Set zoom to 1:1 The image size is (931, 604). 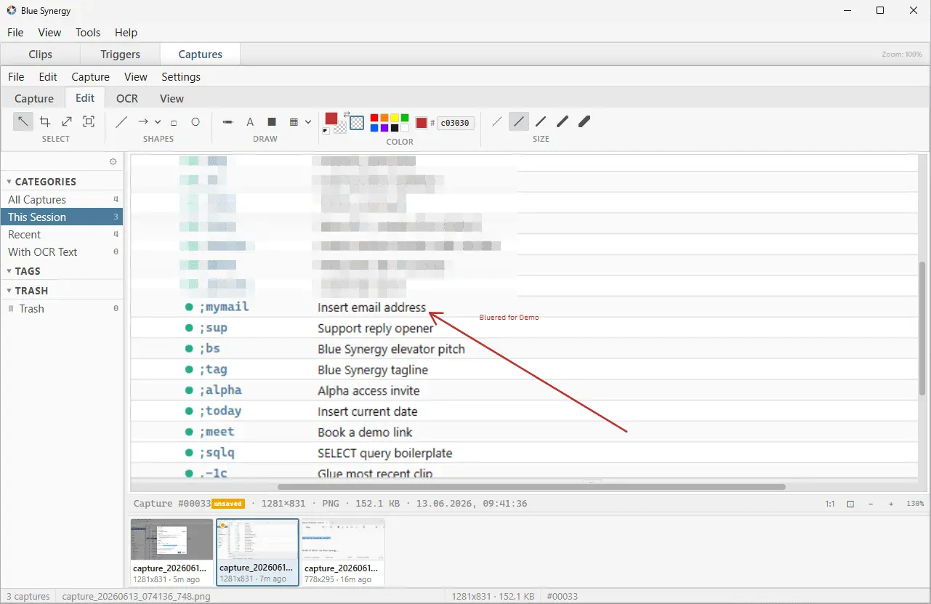[829, 504]
